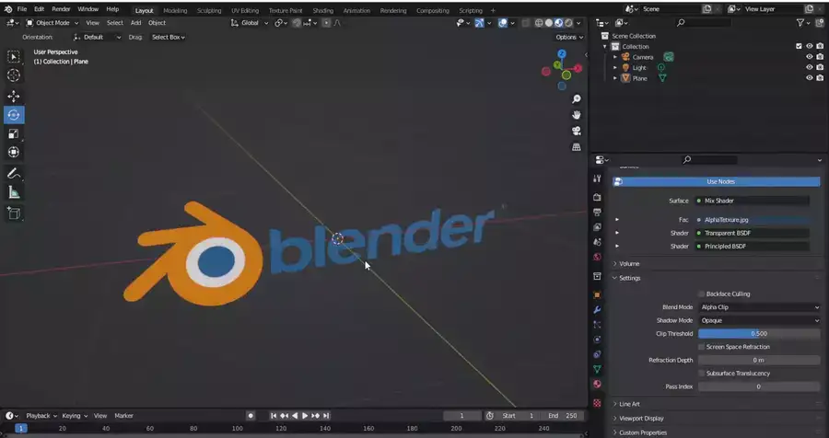This screenshot has width=829, height=438.
Task: Switch to the Modeling workspace tab
Action: pyautogui.click(x=175, y=10)
